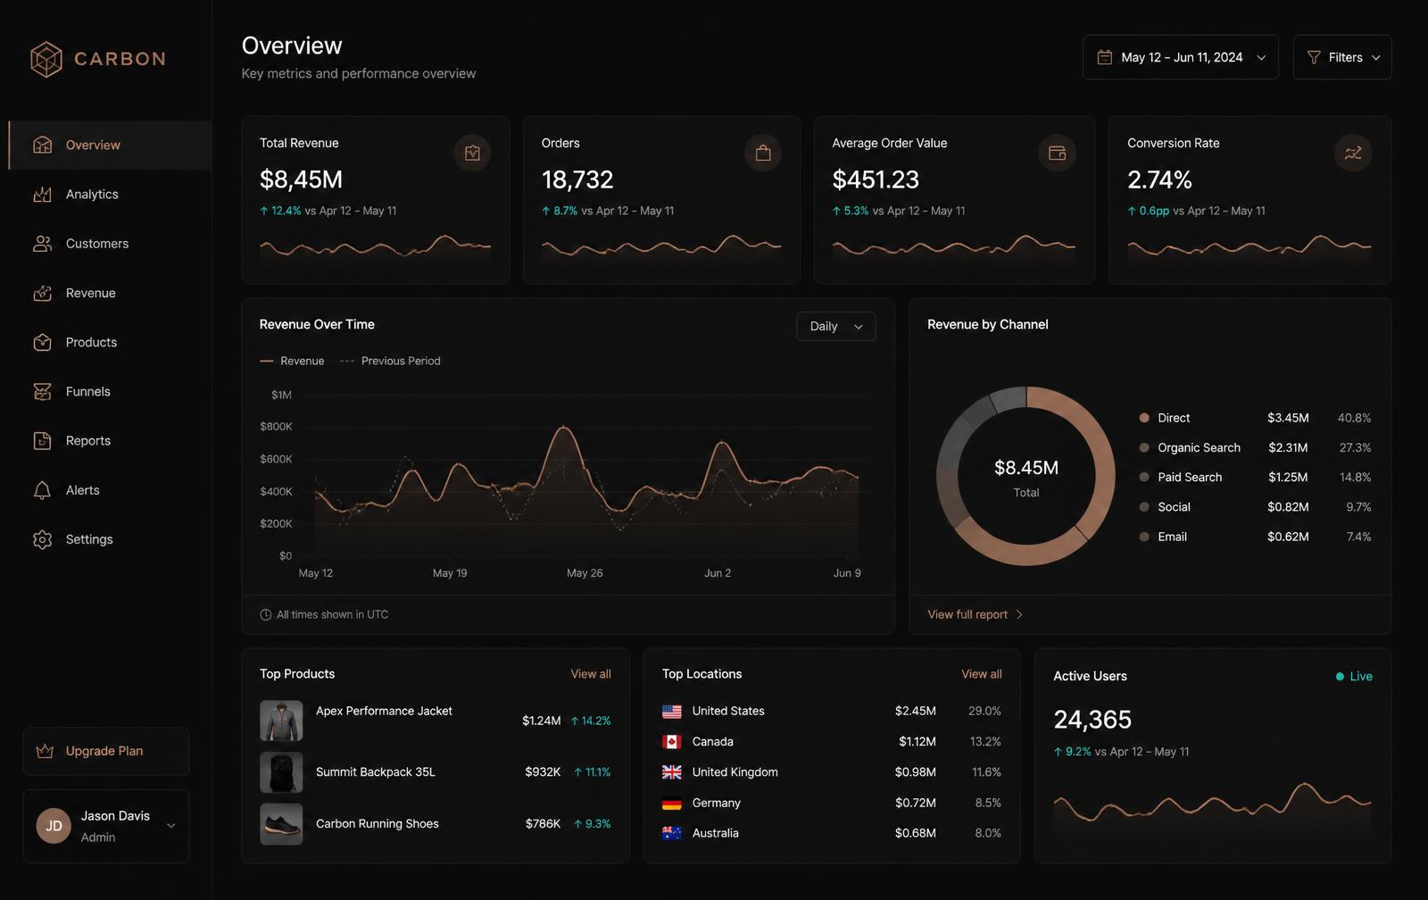Image resolution: width=1428 pixels, height=900 pixels.
Task: Click the $451.23 average order value
Action: coord(876,179)
